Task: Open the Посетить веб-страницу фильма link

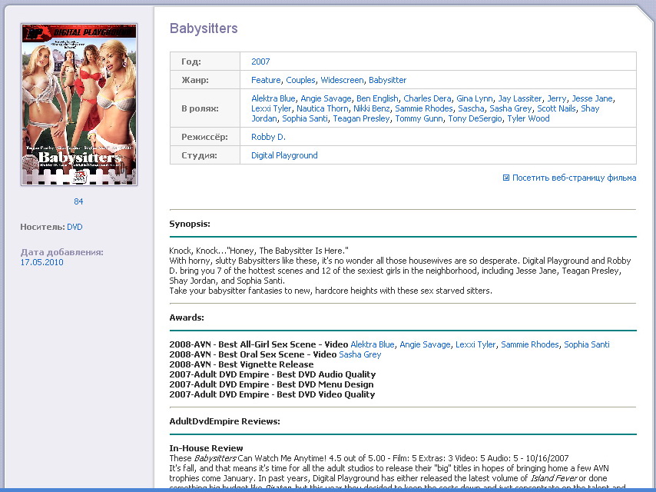Action: click(x=574, y=178)
